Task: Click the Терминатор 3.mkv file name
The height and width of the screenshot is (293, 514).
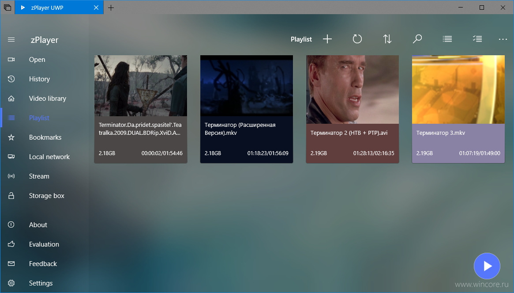Action: click(441, 133)
